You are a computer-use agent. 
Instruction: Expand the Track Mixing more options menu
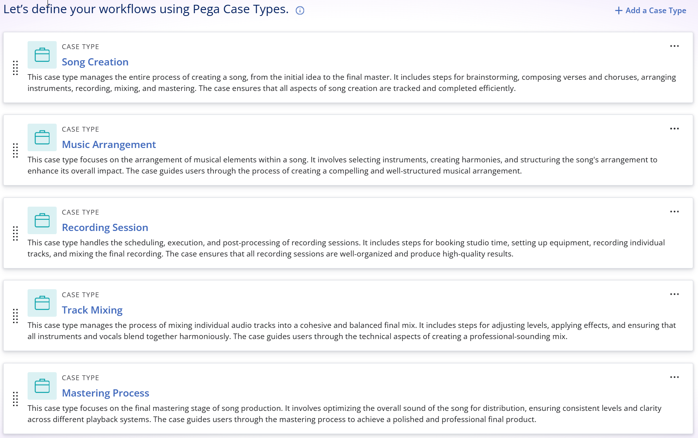(674, 294)
